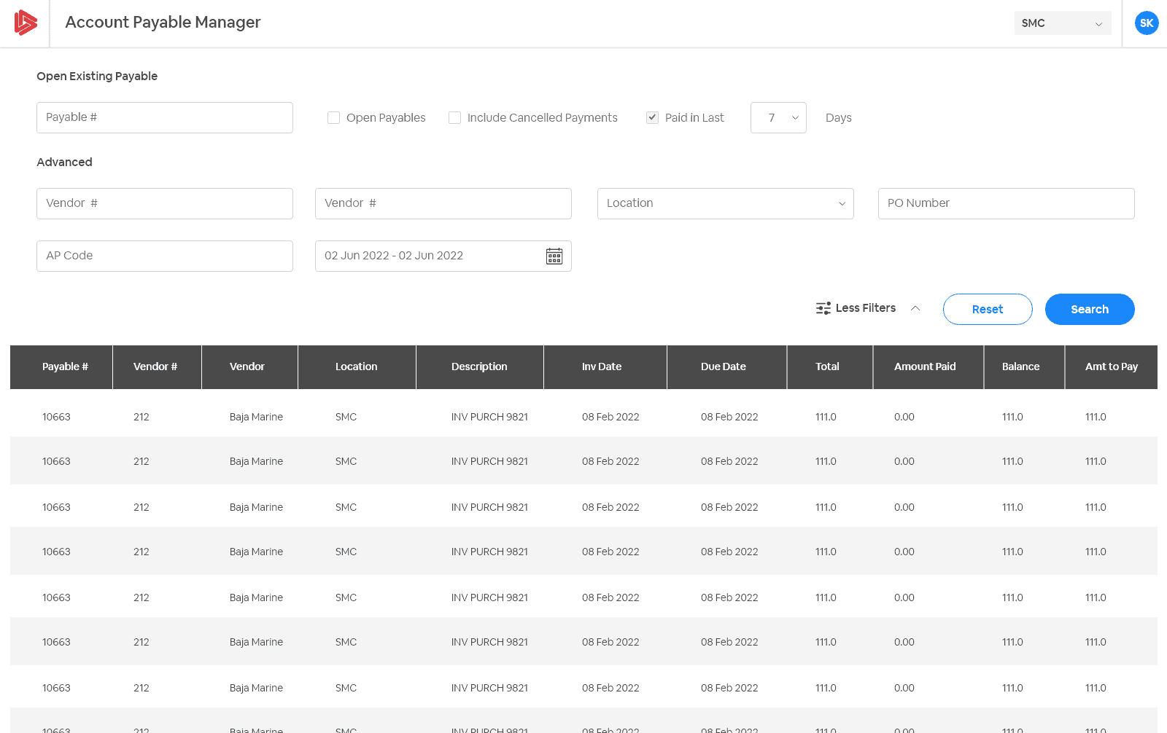Viewport: 1167px width, 733px height.
Task: Expand the Location dropdown filter
Action: pos(725,204)
